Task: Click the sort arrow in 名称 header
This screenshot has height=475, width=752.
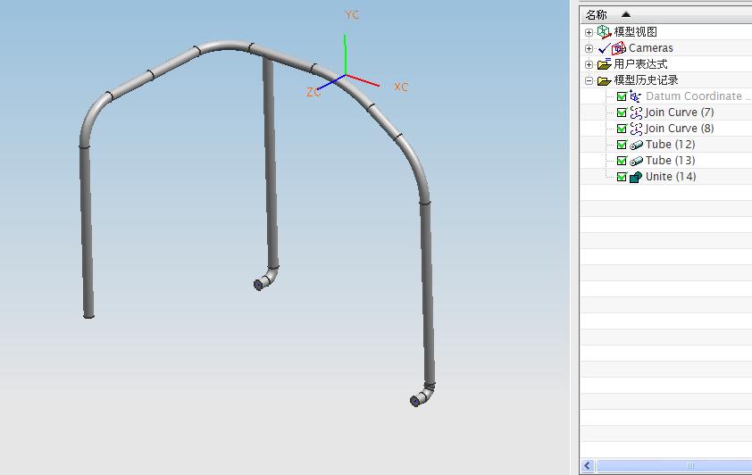Action: point(626,14)
